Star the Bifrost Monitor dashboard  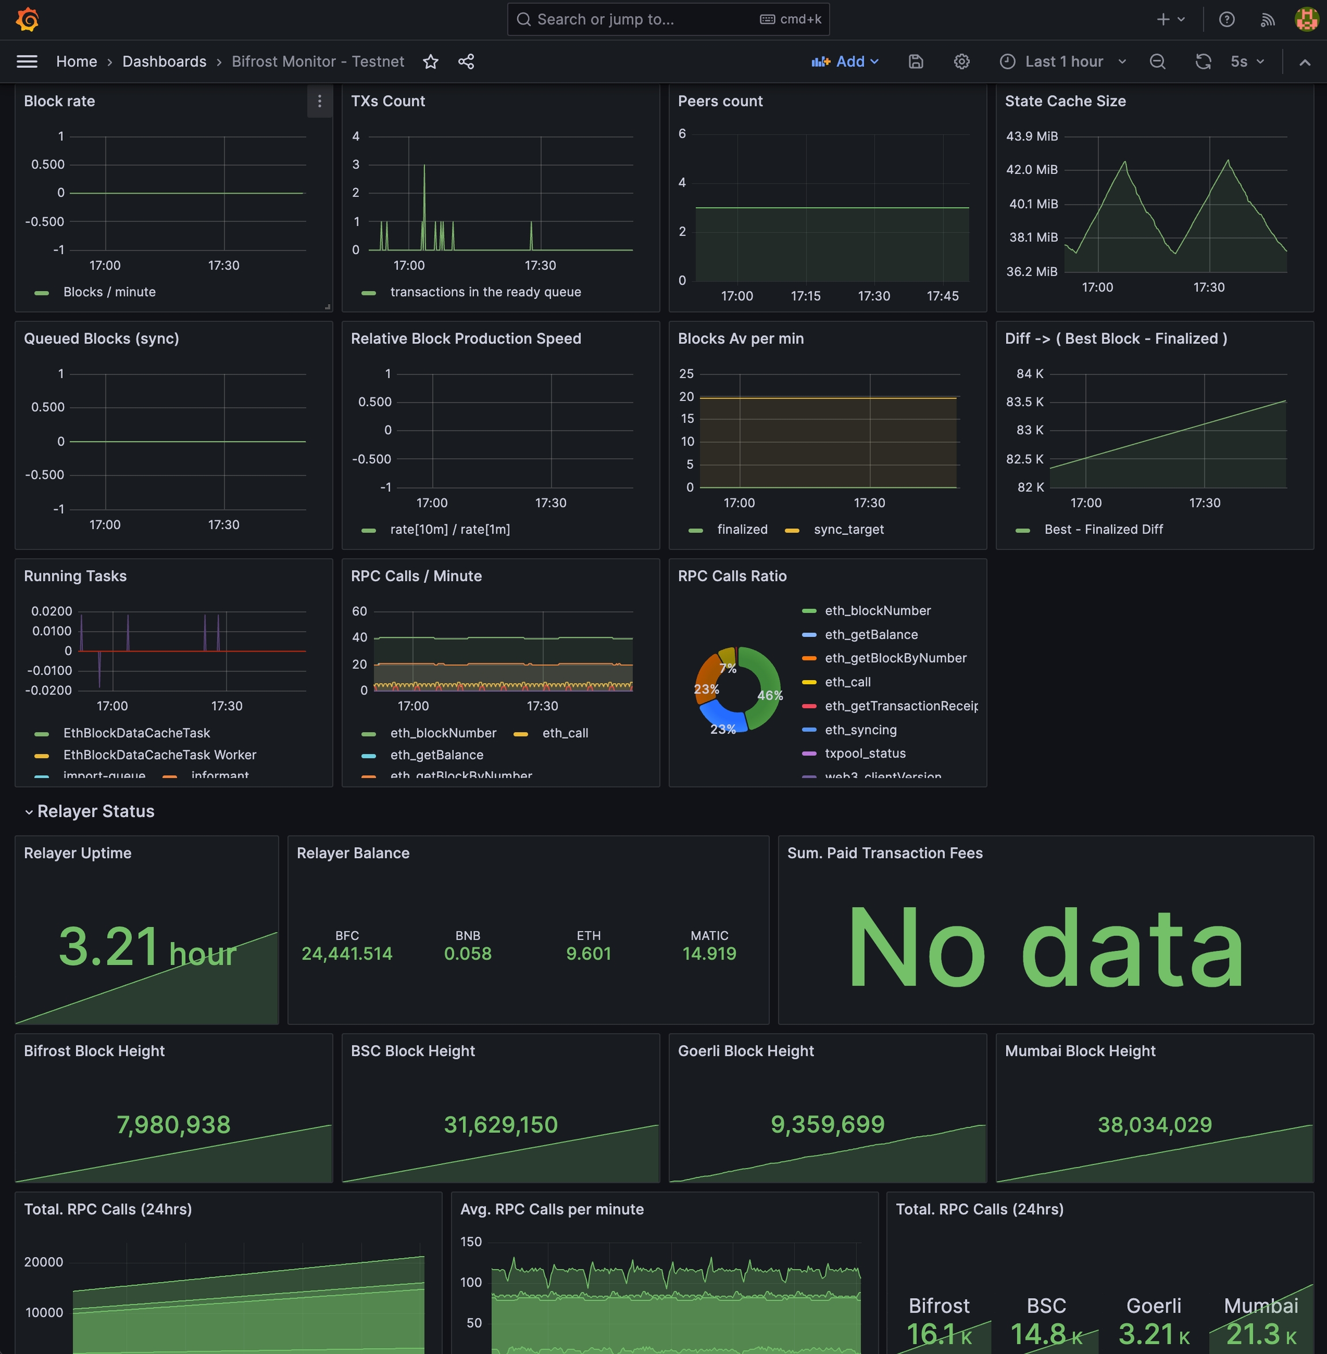(x=431, y=61)
